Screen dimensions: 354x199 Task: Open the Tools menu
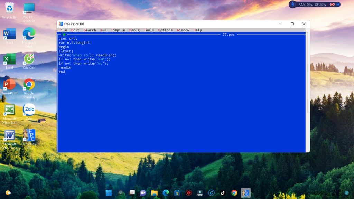tap(149, 30)
